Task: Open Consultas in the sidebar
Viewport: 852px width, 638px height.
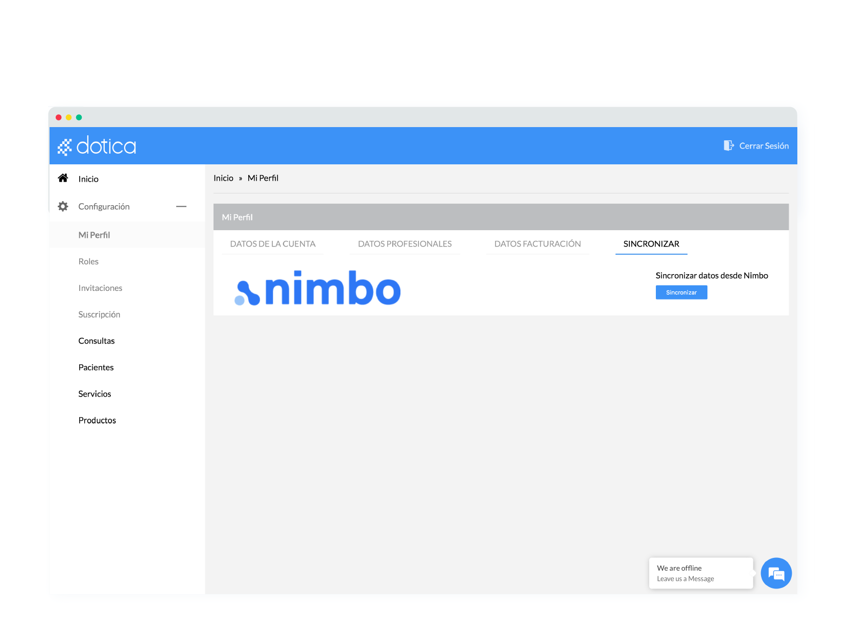Action: 97,341
